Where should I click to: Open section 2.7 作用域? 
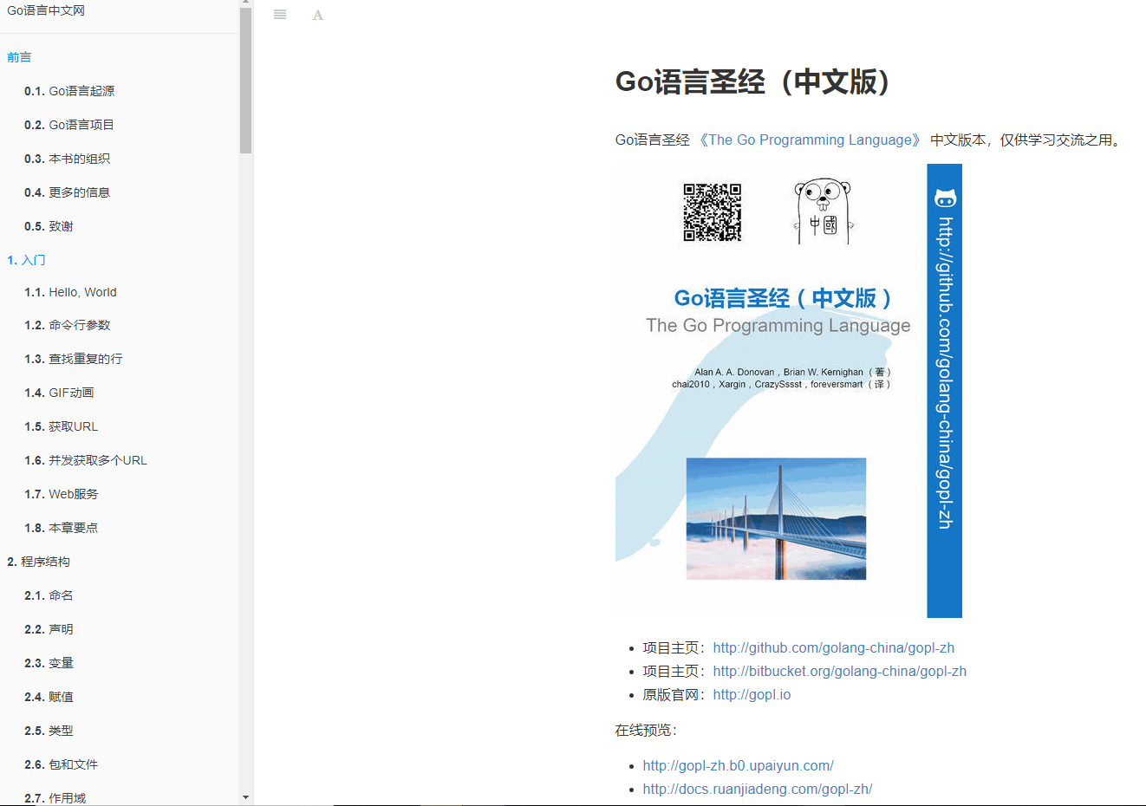pos(55,798)
